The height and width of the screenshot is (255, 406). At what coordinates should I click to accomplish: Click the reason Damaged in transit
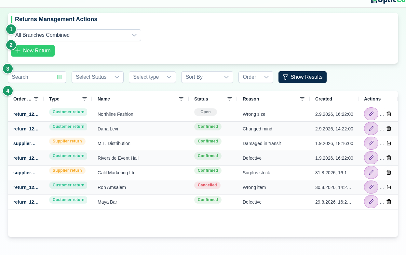click(x=262, y=143)
